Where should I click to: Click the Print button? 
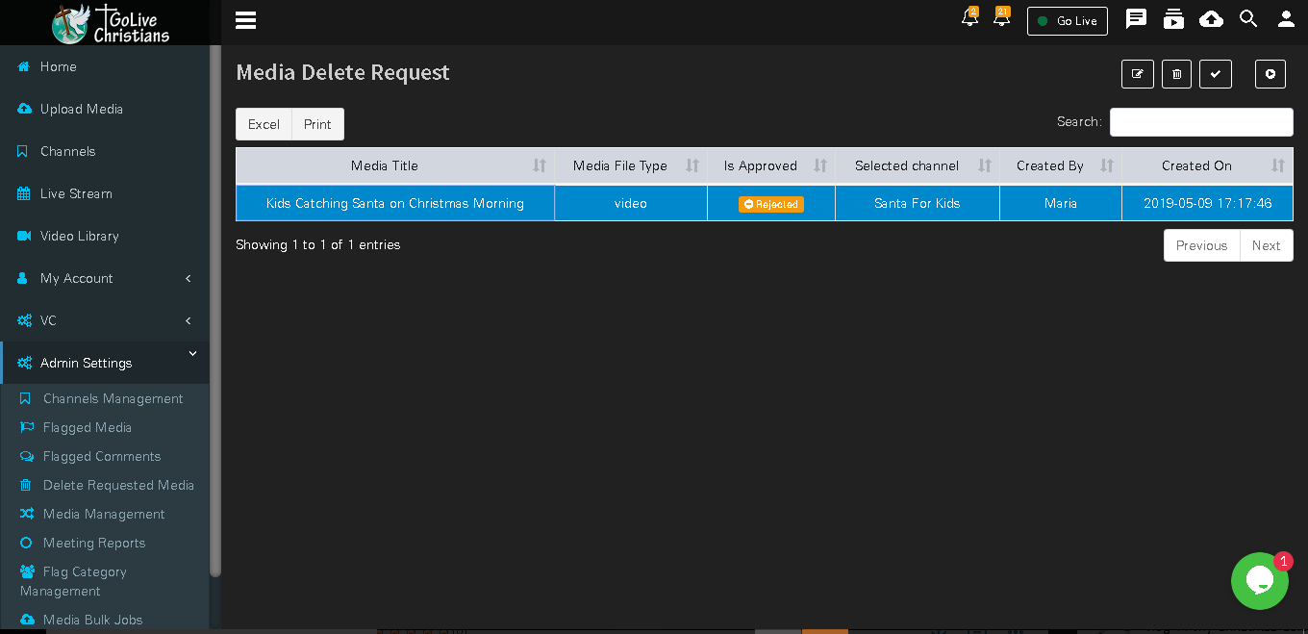coord(317,124)
